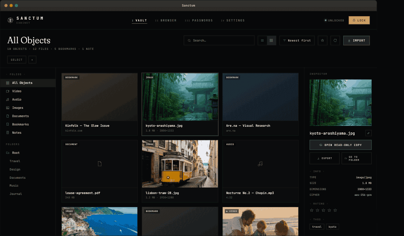Open the Music folder
404x236 pixels.
[x=14, y=185]
